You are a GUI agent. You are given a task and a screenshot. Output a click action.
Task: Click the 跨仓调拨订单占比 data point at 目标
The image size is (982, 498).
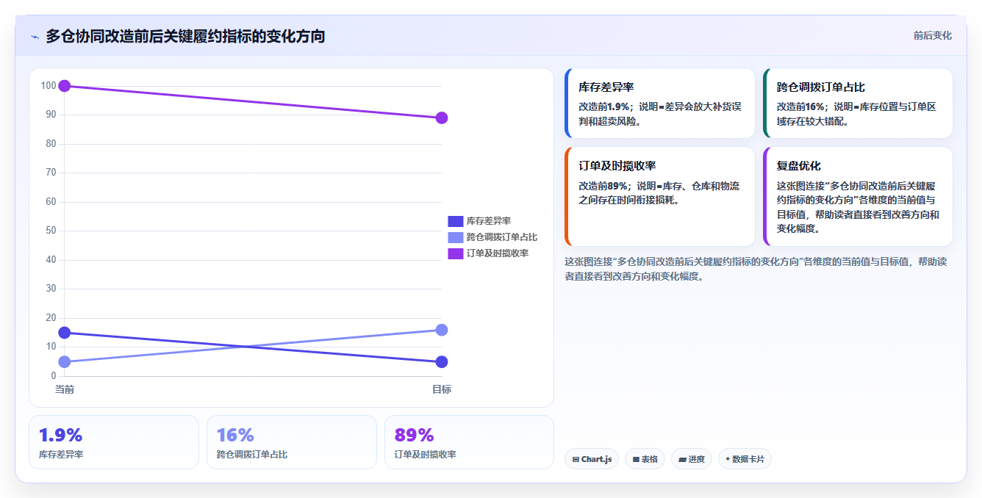tap(442, 330)
